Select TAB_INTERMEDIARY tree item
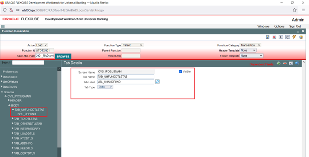This screenshot has width=309, height=157. coord(27,128)
